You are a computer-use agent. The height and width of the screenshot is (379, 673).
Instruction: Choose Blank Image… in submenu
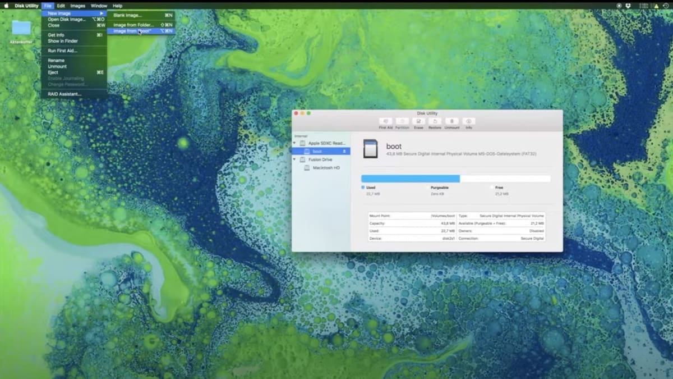point(141,15)
